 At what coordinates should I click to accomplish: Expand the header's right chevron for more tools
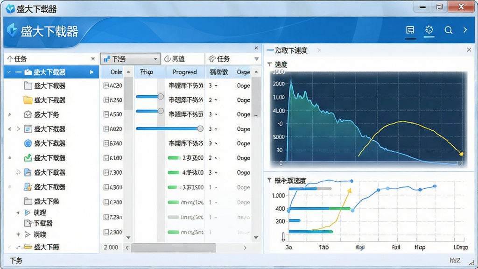click(465, 30)
